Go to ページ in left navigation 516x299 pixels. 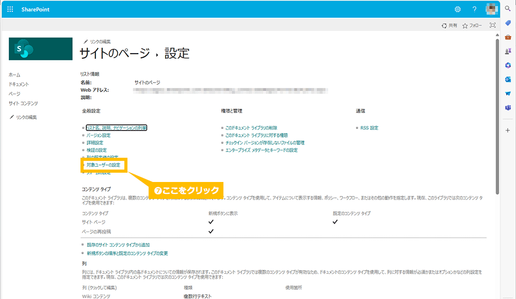pyautogui.click(x=14, y=94)
